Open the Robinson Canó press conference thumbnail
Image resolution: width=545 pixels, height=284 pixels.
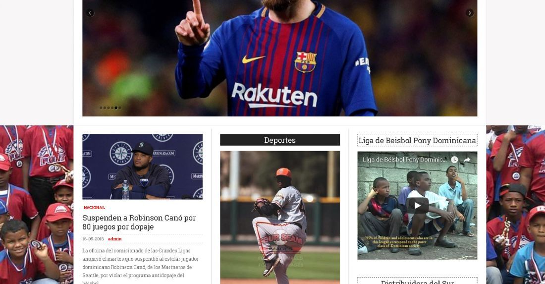point(143,167)
